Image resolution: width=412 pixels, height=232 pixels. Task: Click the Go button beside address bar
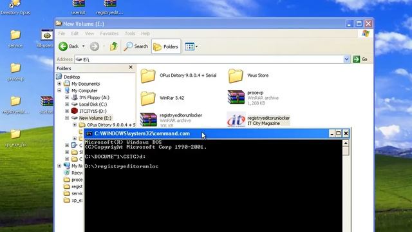tap(360, 59)
